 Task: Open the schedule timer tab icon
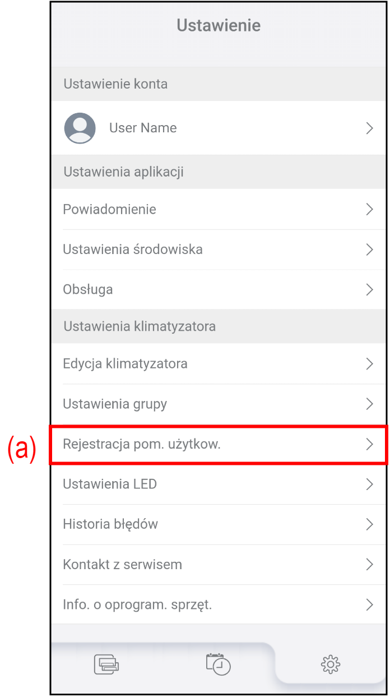218,664
